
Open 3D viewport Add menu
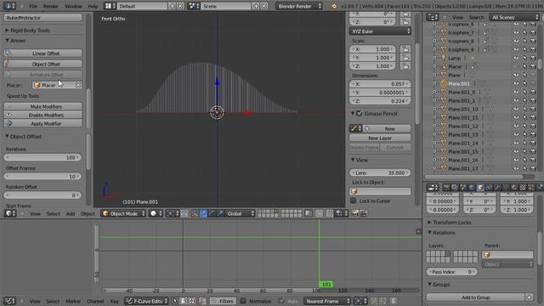(x=71, y=213)
